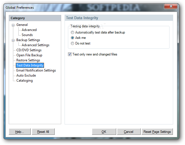Viewport: 185px width, 145px height.
Task: Open Email Notification Settings
Action: pos(36,70)
